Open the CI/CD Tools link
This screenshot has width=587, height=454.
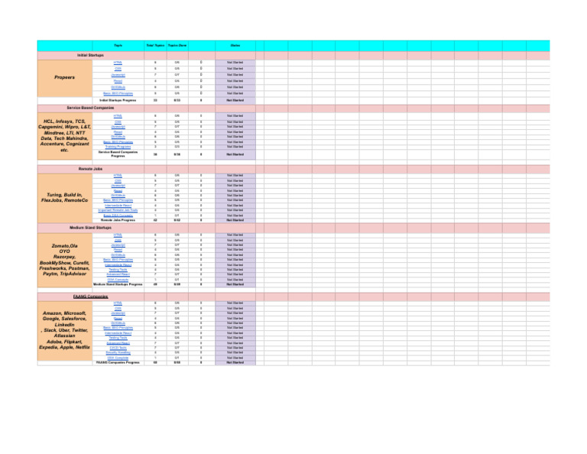point(118,348)
